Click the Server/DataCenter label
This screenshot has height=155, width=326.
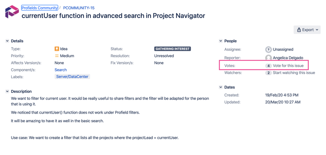pos(72,77)
